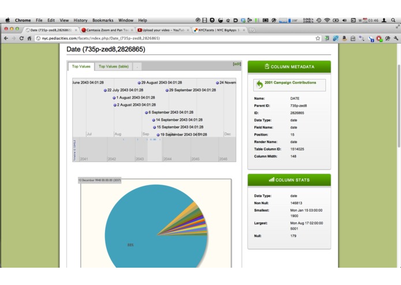Bookmark this page with the star icon
This screenshot has width=401, height=285.
(318, 38)
